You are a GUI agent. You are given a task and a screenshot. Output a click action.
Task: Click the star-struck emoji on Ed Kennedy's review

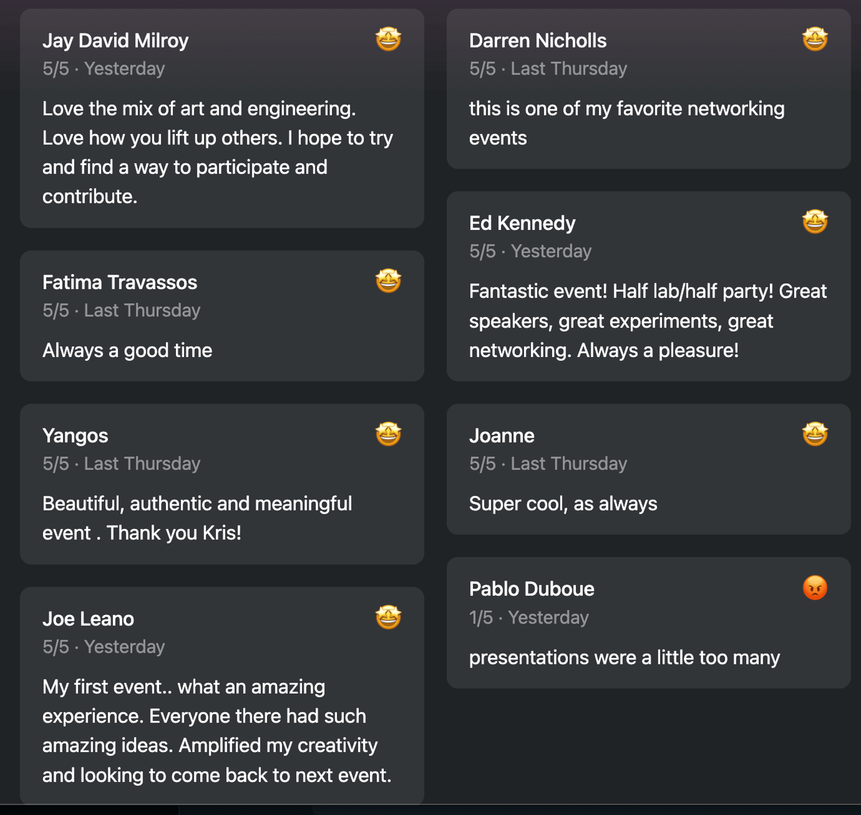(x=815, y=222)
